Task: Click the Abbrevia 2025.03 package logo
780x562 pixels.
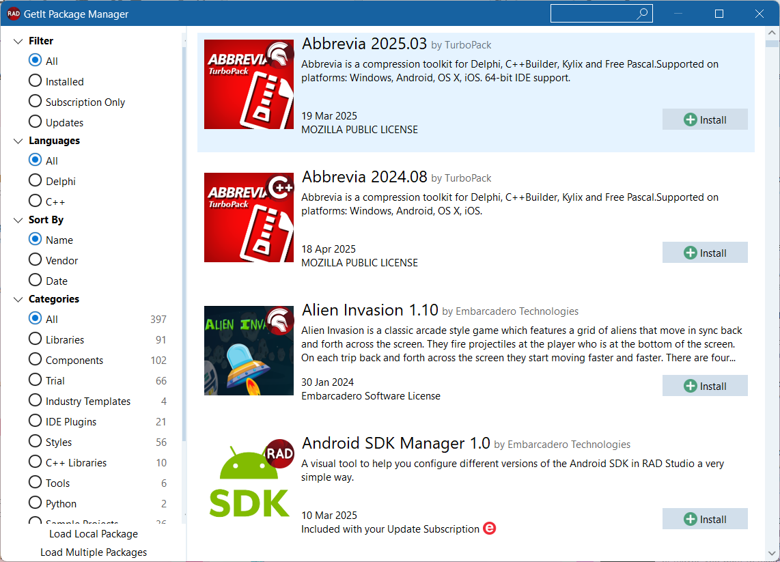Action: pyautogui.click(x=249, y=85)
